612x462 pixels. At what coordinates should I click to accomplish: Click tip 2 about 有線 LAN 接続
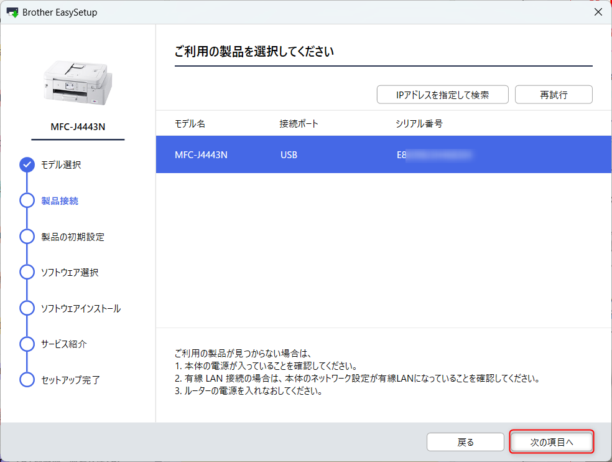click(x=357, y=379)
